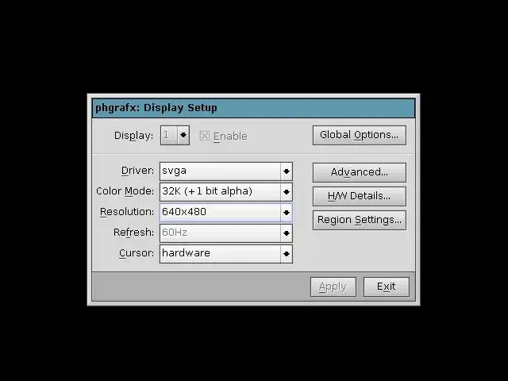This screenshot has height=381, width=508.
Task: Expand the Resolution dropdown arrow
Action: pyautogui.click(x=287, y=213)
